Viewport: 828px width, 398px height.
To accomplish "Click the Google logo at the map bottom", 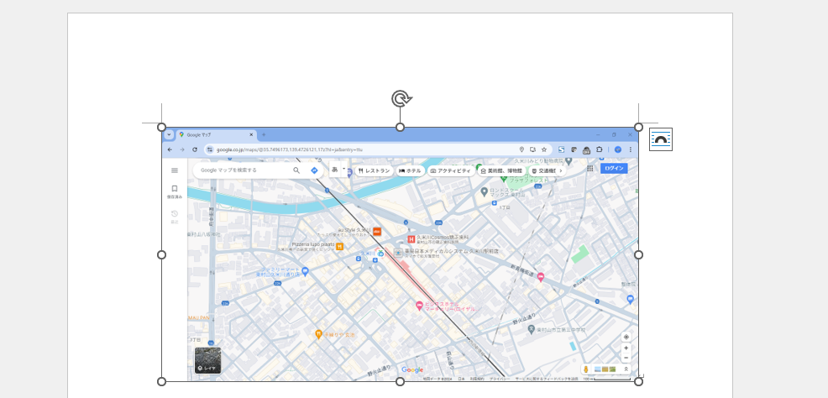I will [x=412, y=369].
